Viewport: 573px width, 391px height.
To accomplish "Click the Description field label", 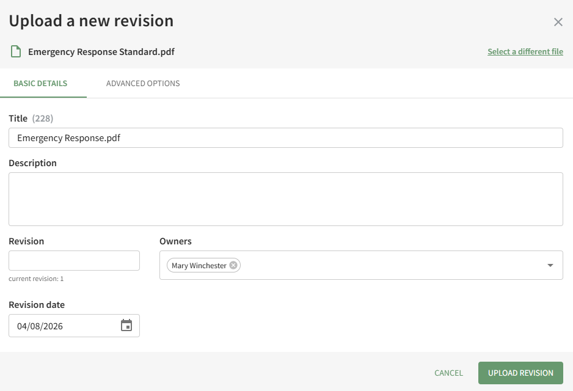I will 32,163.
